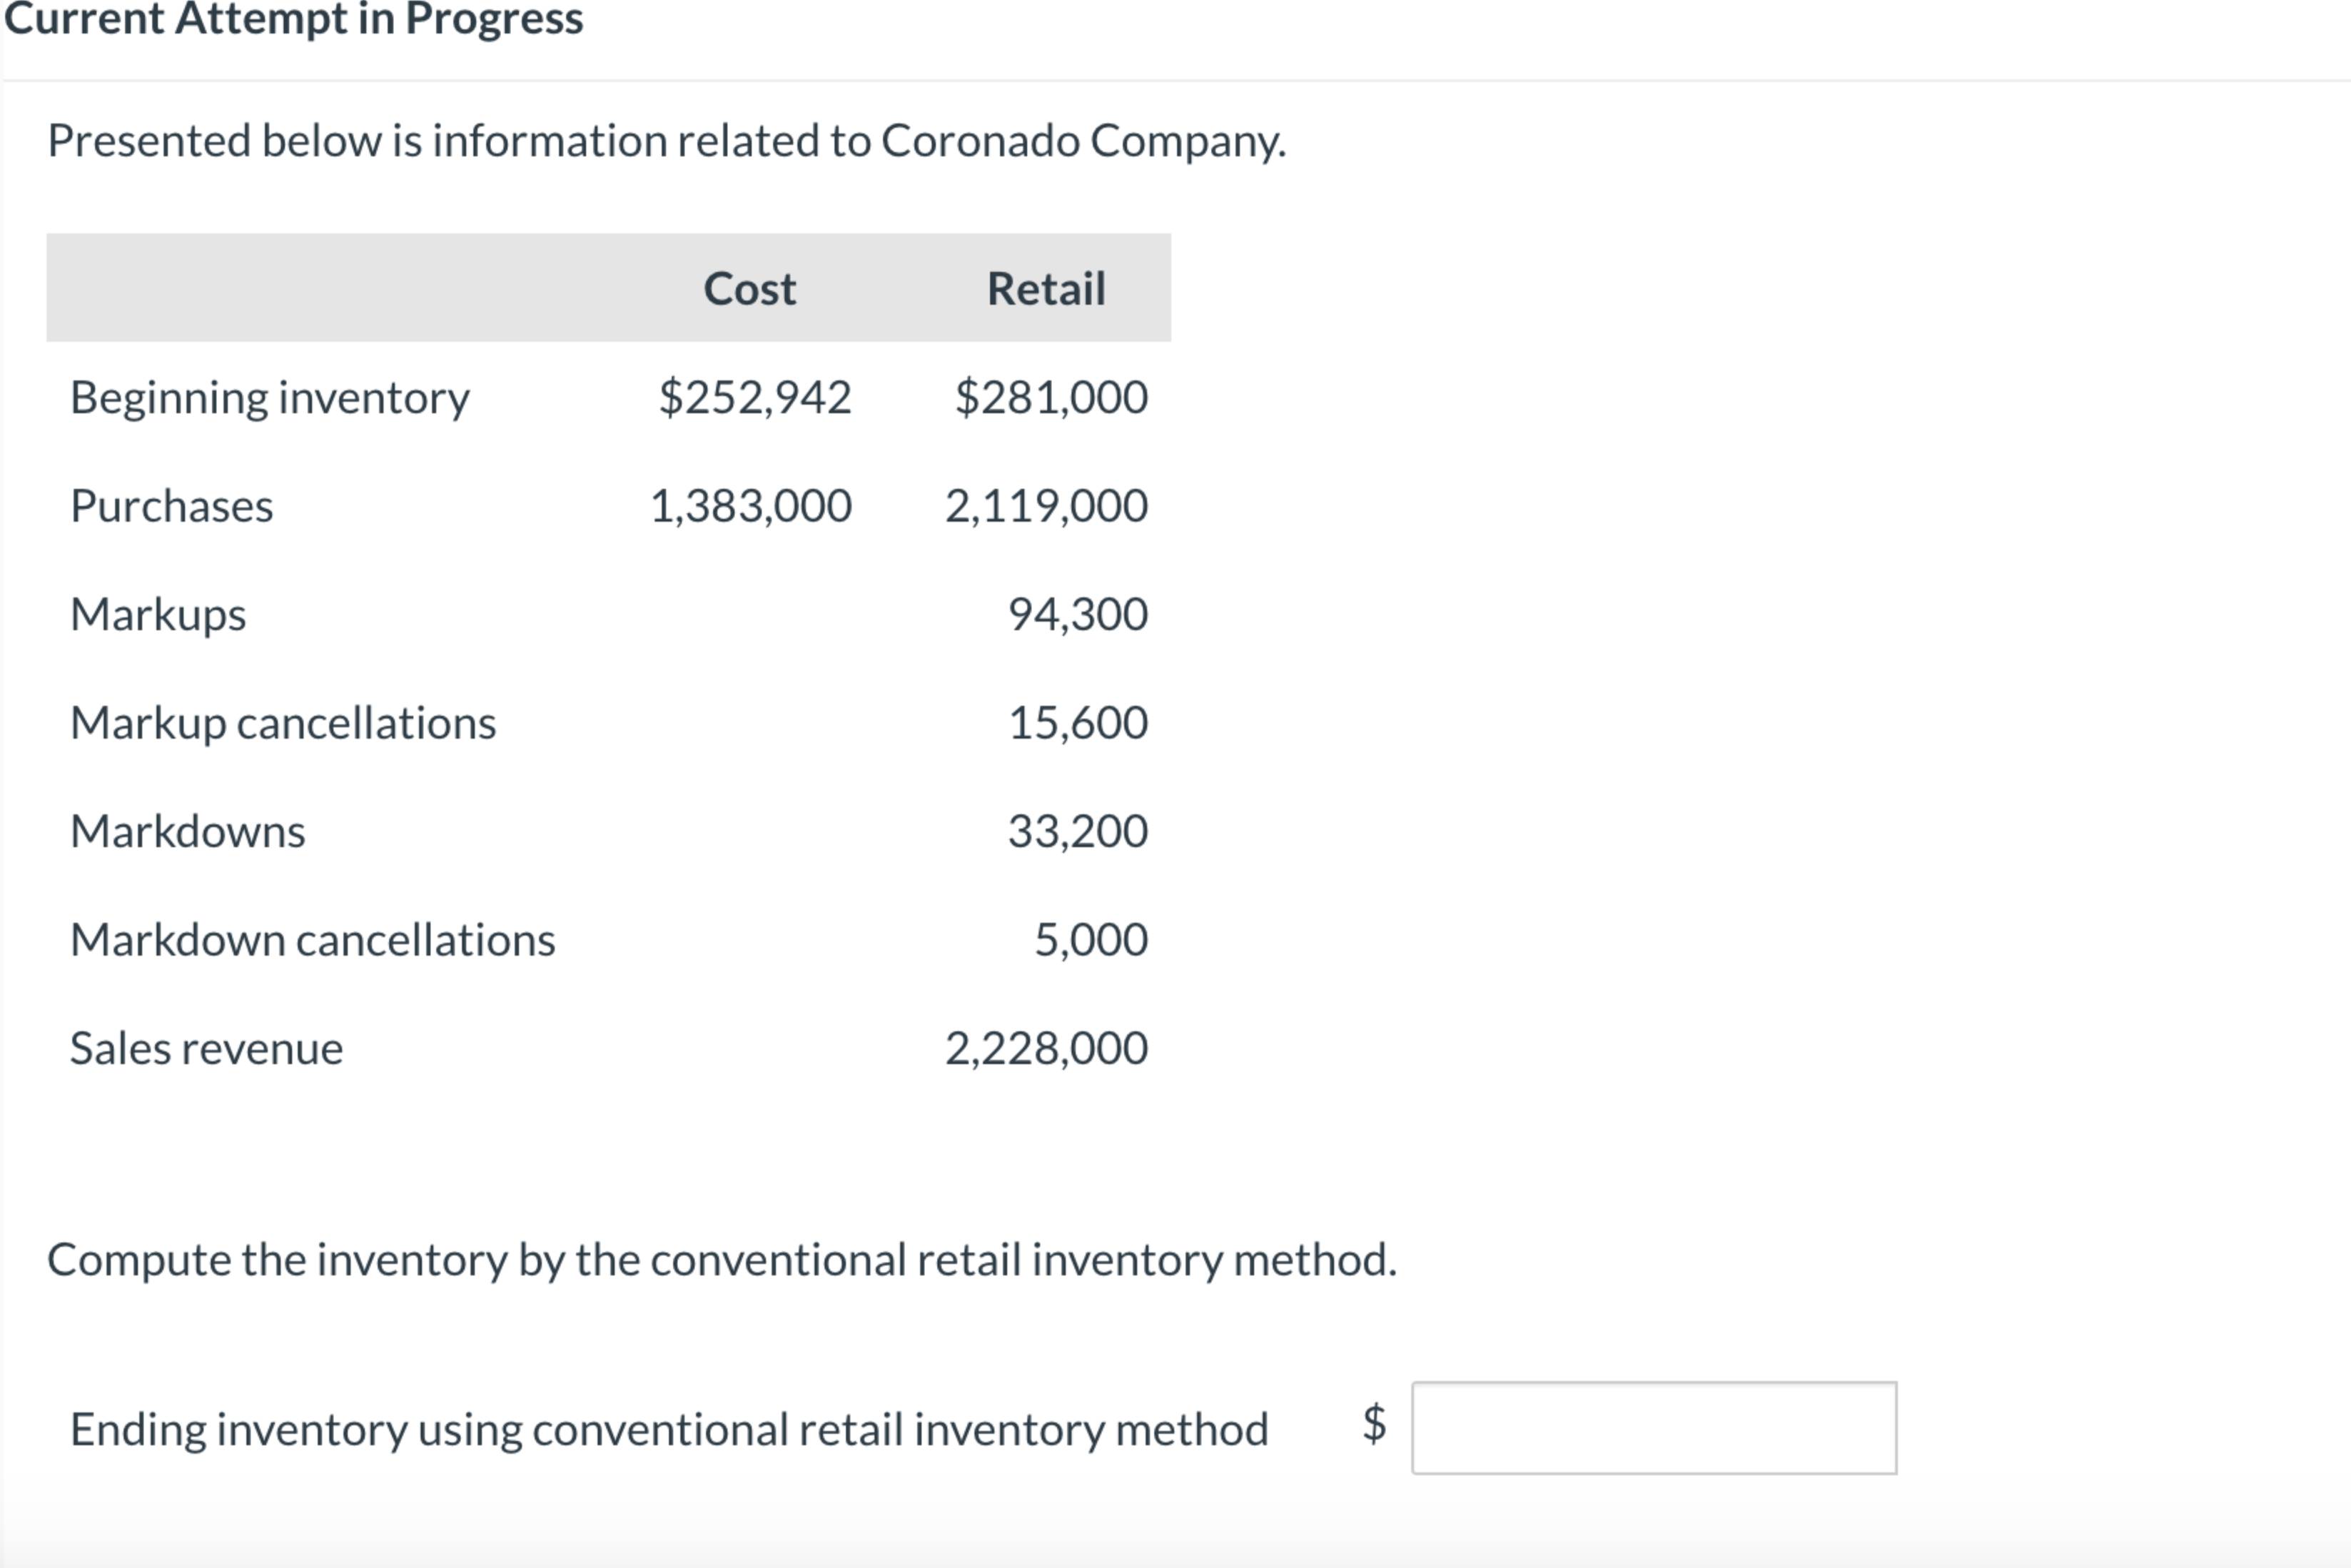Click the 'Presented below is information' sentence
This screenshot has height=1568, width=2351.
[x=666, y=141]
